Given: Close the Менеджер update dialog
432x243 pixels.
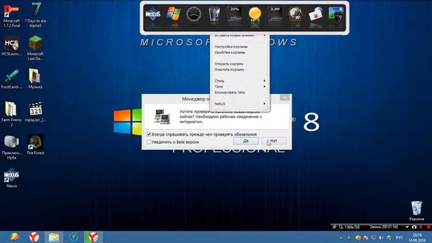Looking at the screenshot, I should (x=285, y=97).
